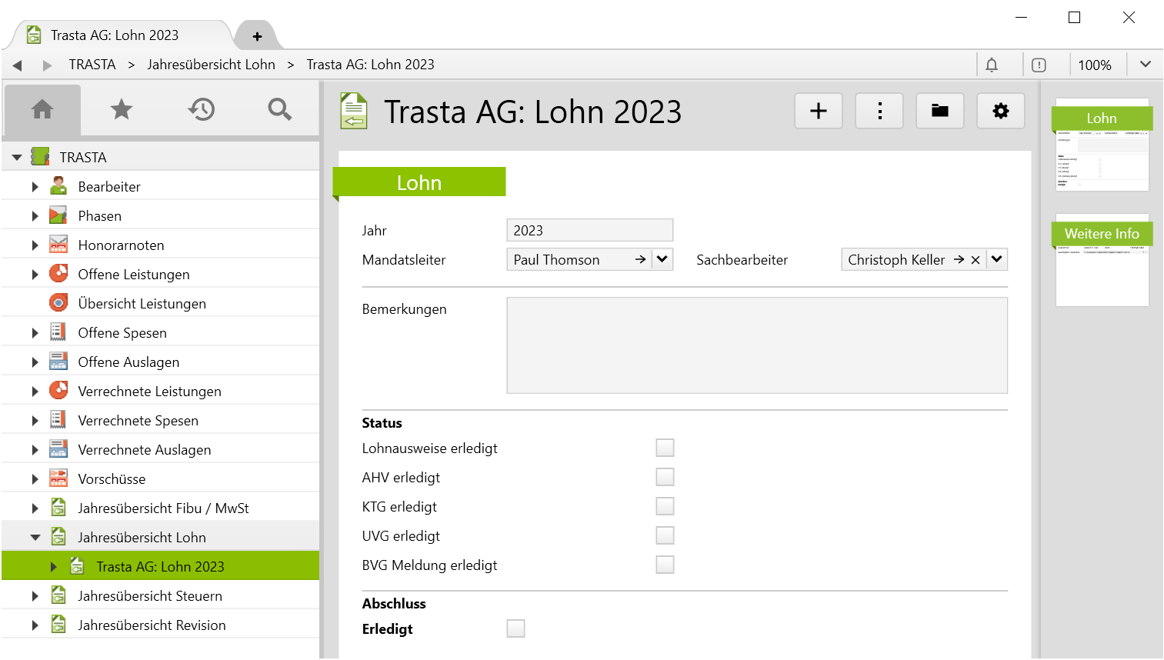Image resolution: width=1164 pixels, height=660 pixels.
Task: Open the History clock tab
Action: point(201,110)
